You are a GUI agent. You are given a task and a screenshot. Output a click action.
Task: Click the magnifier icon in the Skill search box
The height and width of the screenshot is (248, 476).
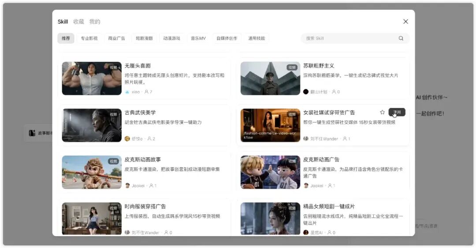401,38
